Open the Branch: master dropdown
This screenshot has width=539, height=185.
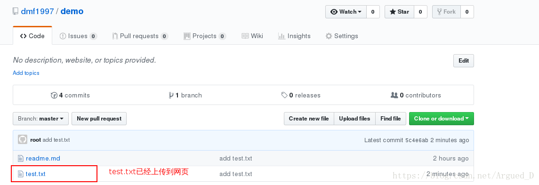[x=40, y=119]
